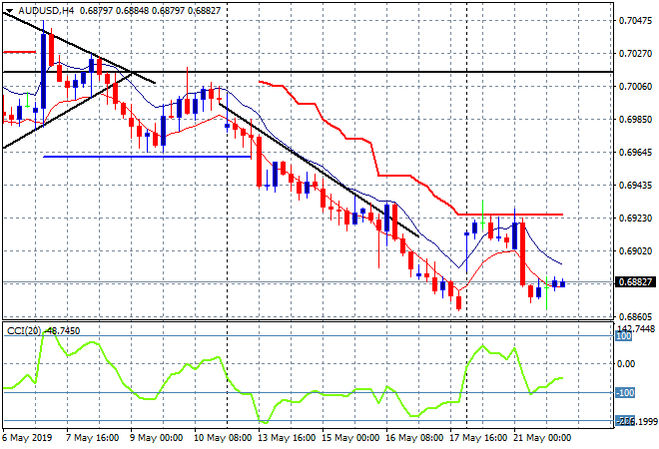The height and width of the screenshot is (449, 659).
Task: Click the 0.69435 price axis label
Action: pyautogui.click(x=635, y=186)
